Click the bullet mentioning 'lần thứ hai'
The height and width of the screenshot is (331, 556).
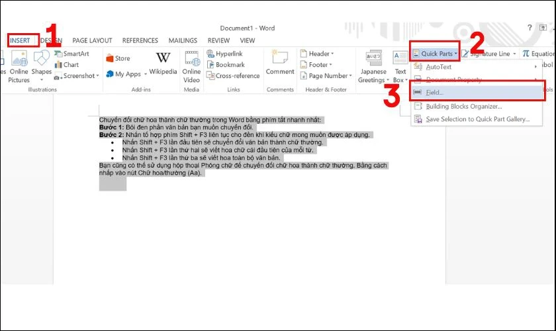(218, 150)
